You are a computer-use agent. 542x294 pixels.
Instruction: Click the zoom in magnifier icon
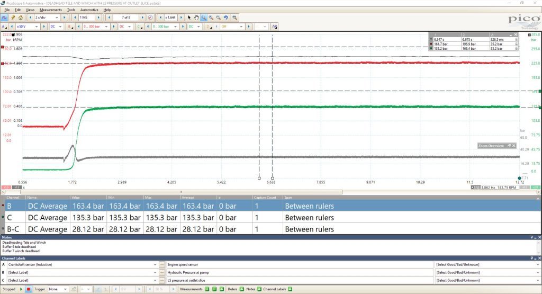[x=211, y=17]
